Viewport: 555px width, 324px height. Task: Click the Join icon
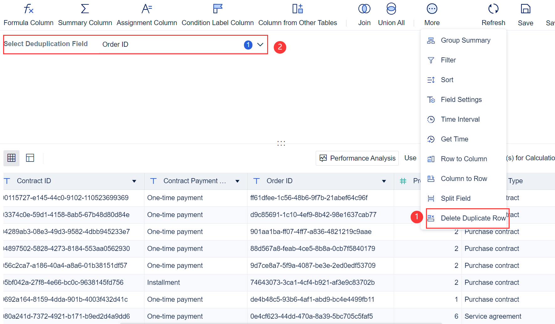pyautogui.click(x=364, y=14)
